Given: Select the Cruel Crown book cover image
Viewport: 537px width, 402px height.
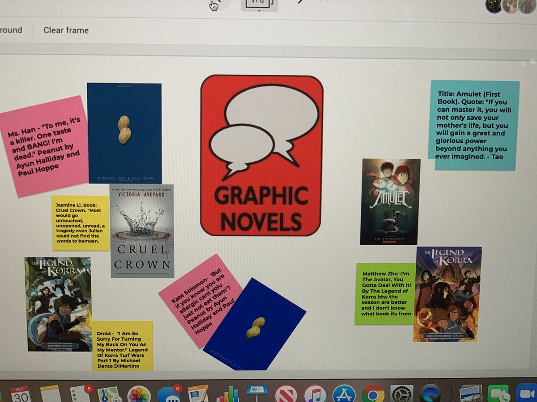Looking at the screenshot, I should pos(142,231).
